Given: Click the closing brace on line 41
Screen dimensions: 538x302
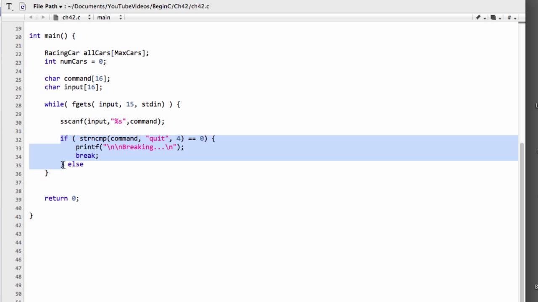Looking at the screenshot, I should coord(31,215).
